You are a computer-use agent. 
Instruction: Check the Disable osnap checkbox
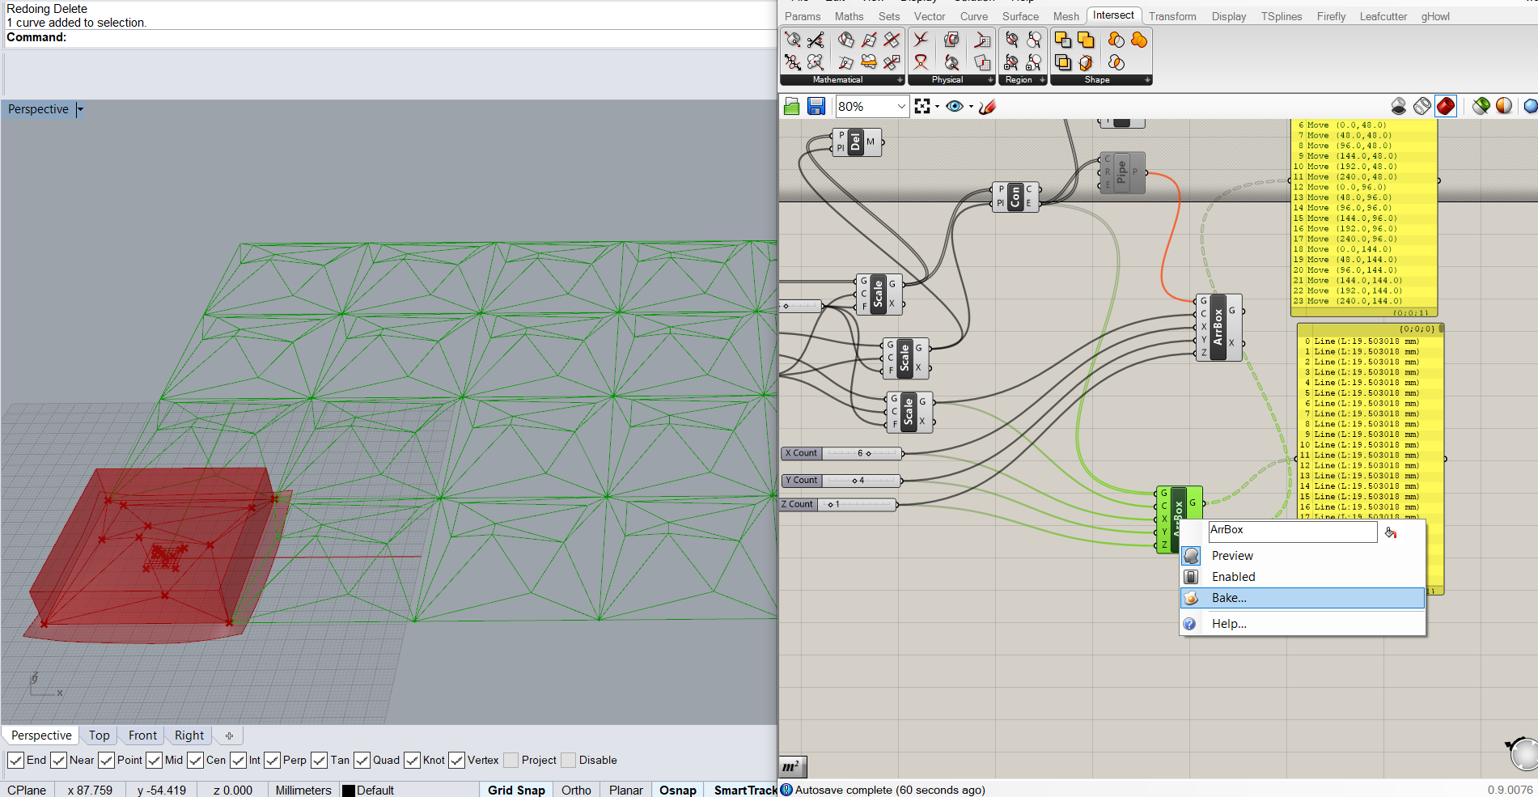click(568, 761)
